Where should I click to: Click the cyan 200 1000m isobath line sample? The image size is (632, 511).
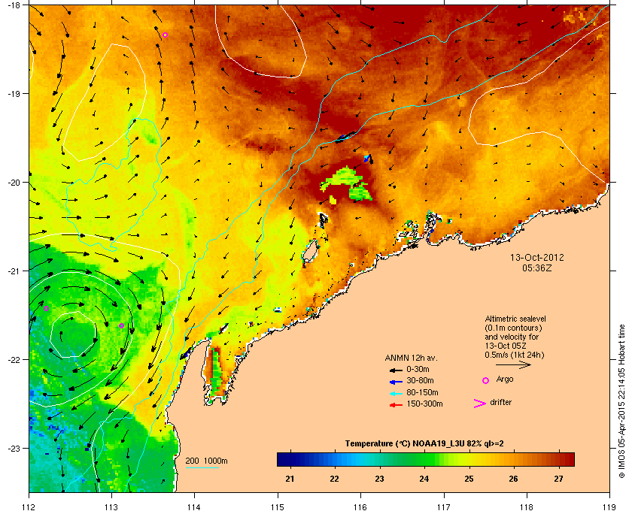pyautogui.click(x=202, y=467)
